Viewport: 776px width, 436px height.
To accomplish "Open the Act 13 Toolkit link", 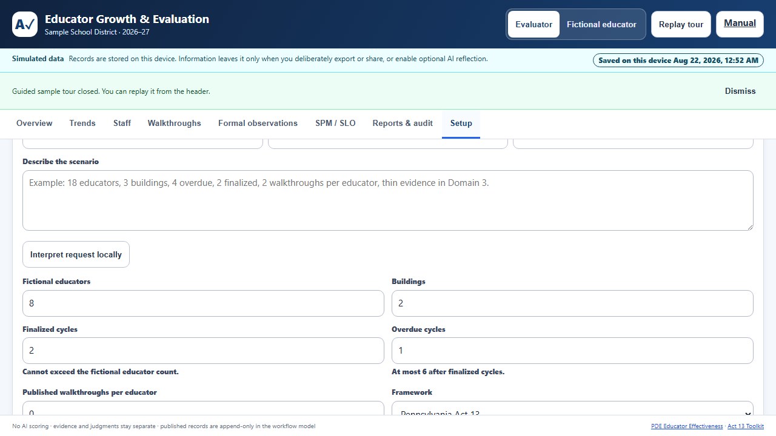I will [x=746, y=426].
